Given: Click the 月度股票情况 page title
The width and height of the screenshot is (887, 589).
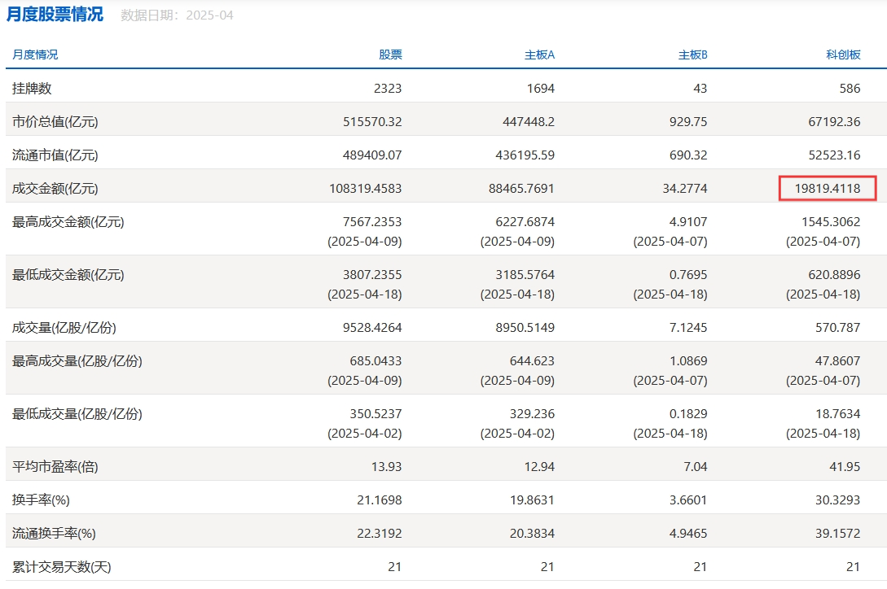Looking at the screenshot, I should pyautogui.click(x=55, y=15).
